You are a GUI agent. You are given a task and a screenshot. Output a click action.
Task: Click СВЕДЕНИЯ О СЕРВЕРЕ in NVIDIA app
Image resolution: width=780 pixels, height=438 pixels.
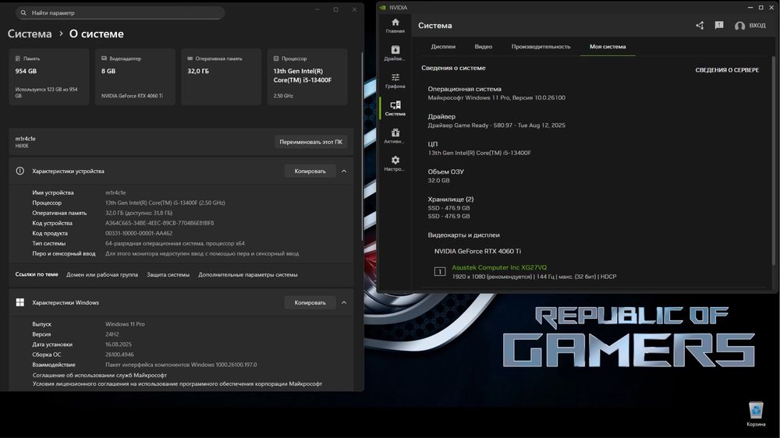(727, 70)
